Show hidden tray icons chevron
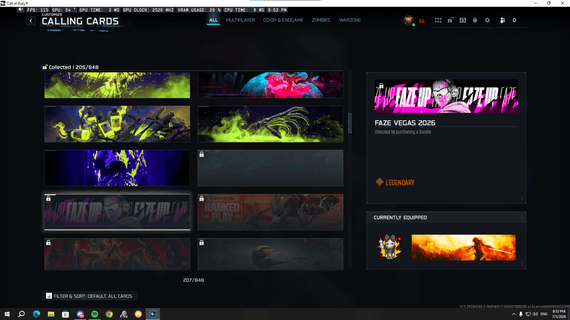This screenshot has height=320, width=570. click(x=514, y=314)
